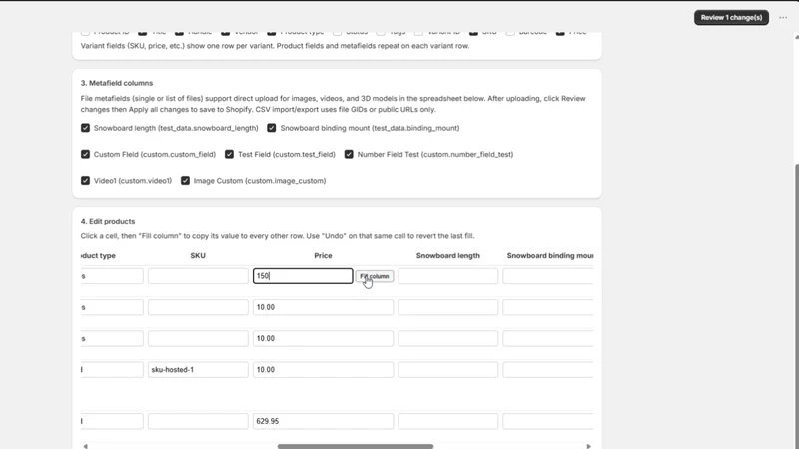Uncheck Snowboard length metafield checkbox
This screenshot has height=449, width=799.
[x=85, y=128]
